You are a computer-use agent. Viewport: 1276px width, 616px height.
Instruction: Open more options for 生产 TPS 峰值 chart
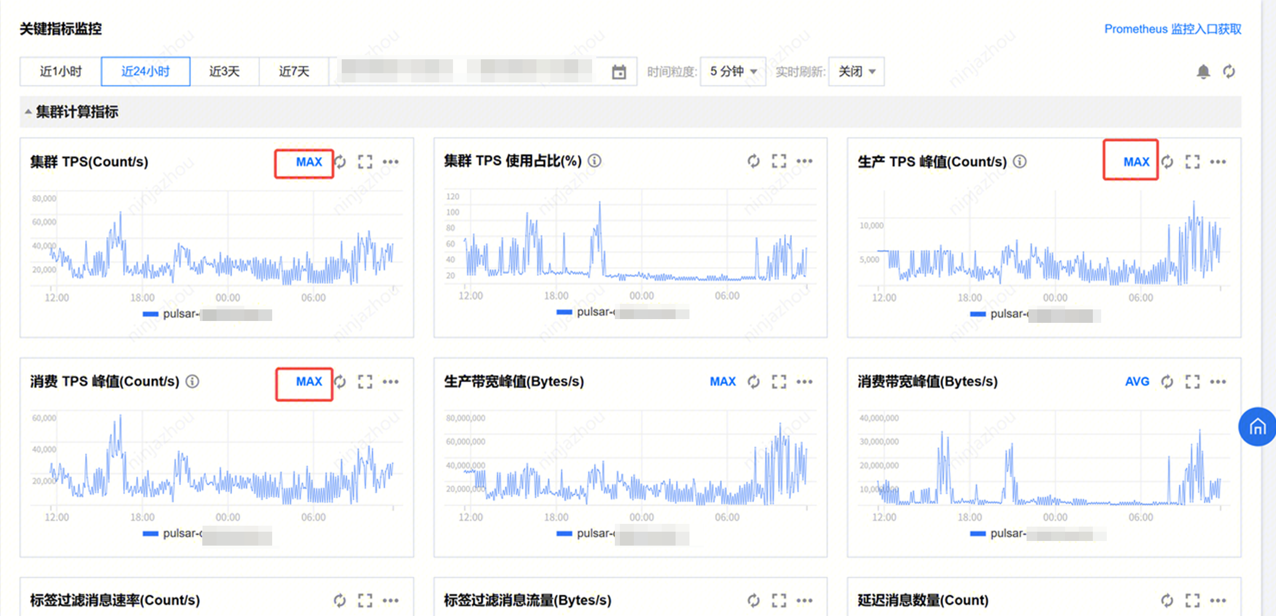pyautogui.click(x=1218, y=162)
